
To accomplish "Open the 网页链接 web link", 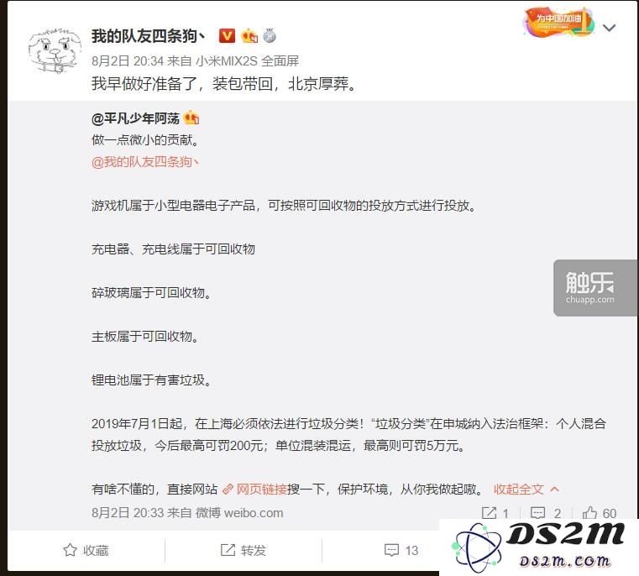I will click(x=255, y=489).
